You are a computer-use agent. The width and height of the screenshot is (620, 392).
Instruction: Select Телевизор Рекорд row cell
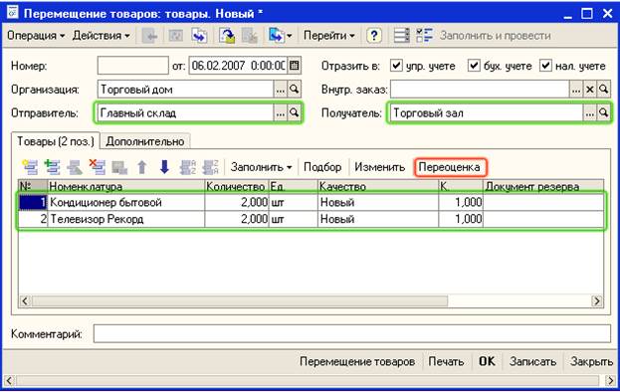pyautogui.click(x=125, y=219)
